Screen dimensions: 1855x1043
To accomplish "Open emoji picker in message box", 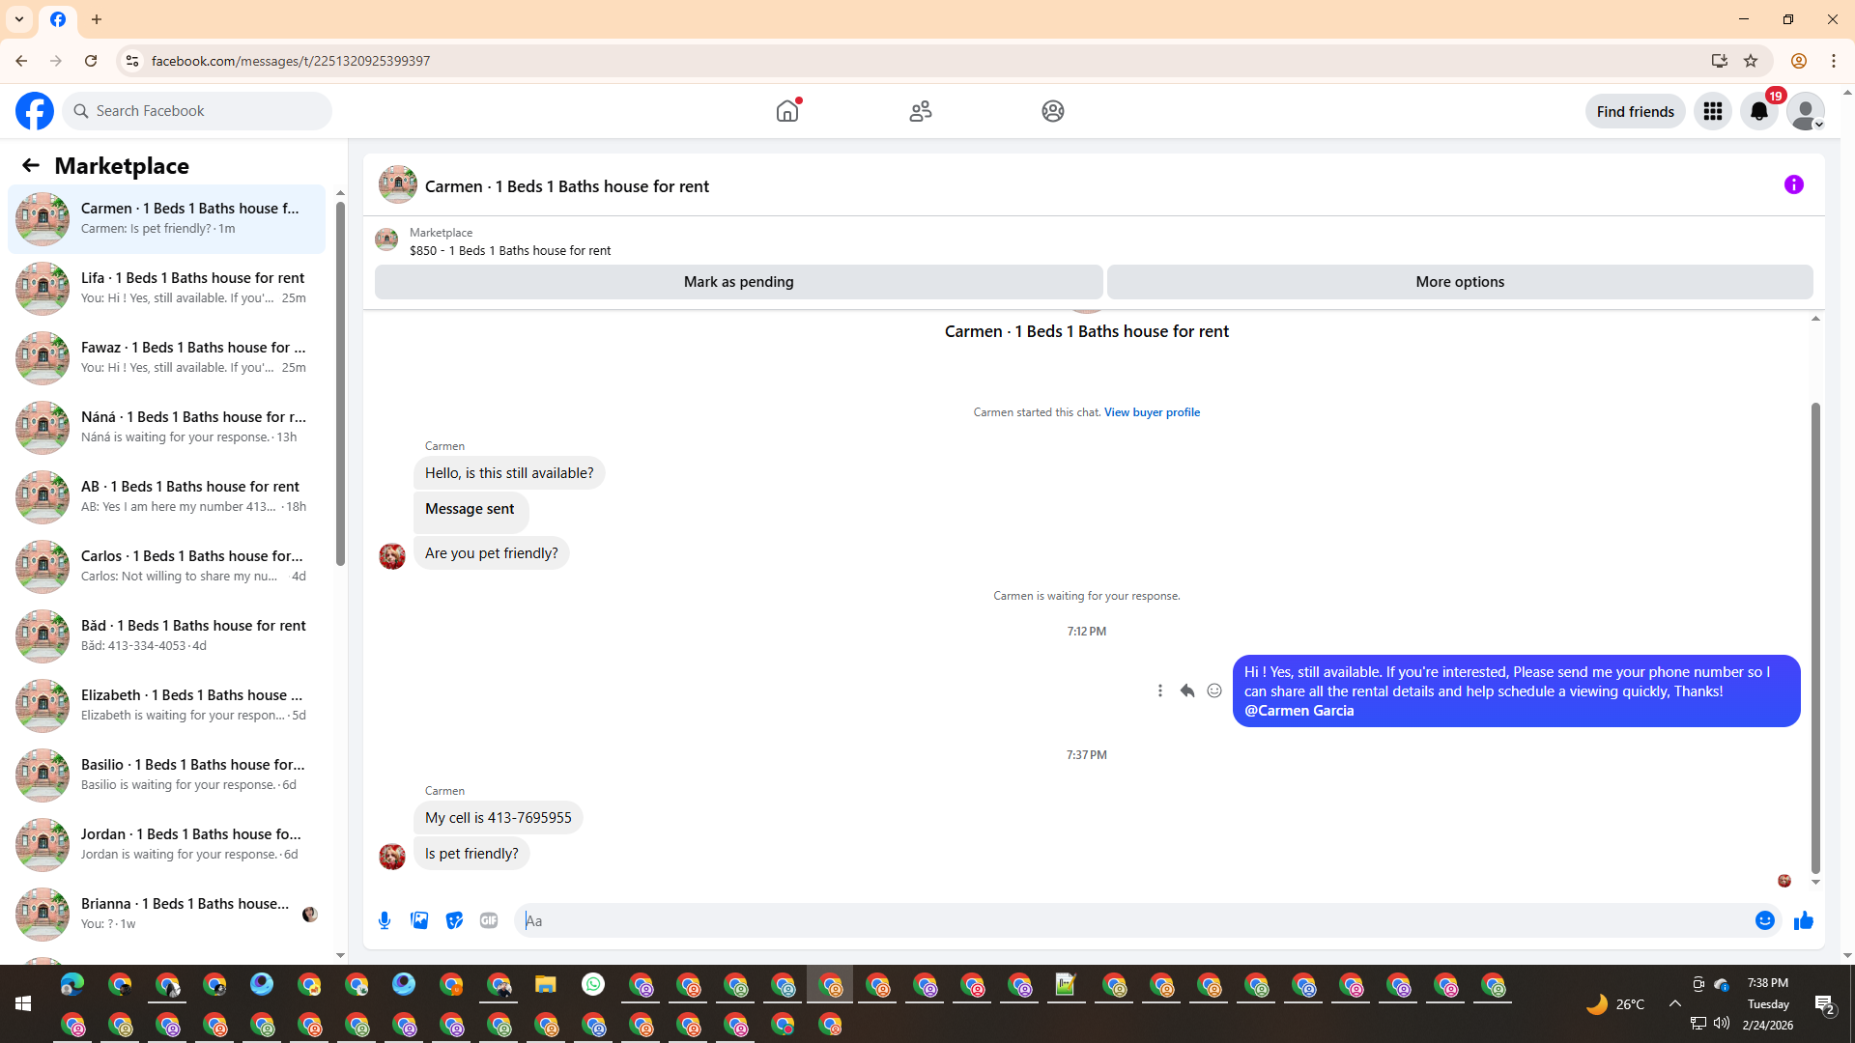I will click(x=1764, y=920).
